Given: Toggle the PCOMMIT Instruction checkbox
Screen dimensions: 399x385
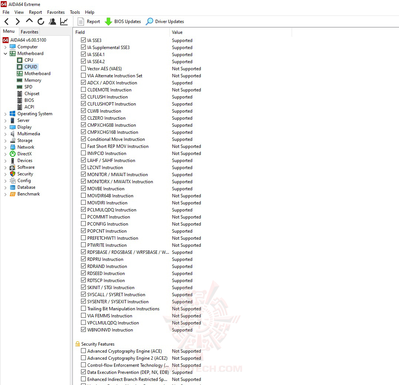Looking at the screenshot, I should coord(84,217).
